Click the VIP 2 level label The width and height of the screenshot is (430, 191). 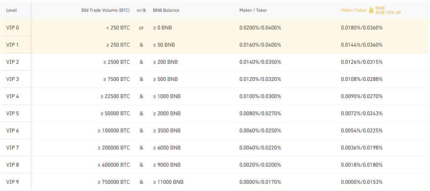coord(13,62)
